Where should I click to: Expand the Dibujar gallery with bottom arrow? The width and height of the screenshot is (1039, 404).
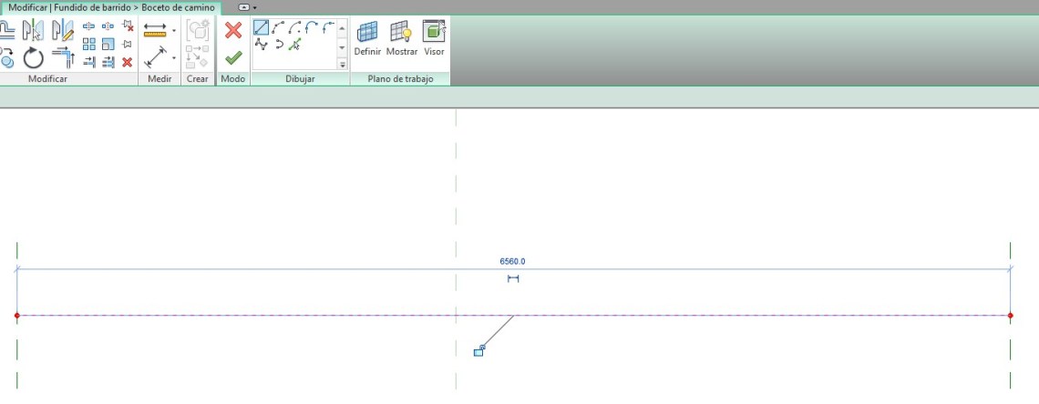(343, 65)
